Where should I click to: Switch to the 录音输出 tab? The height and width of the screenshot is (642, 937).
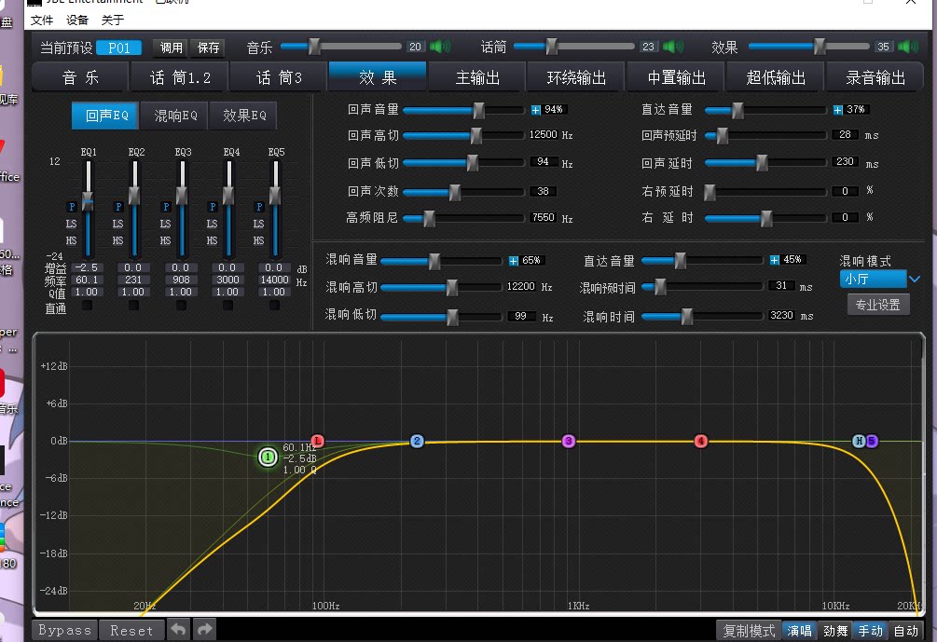click(875, 77)
